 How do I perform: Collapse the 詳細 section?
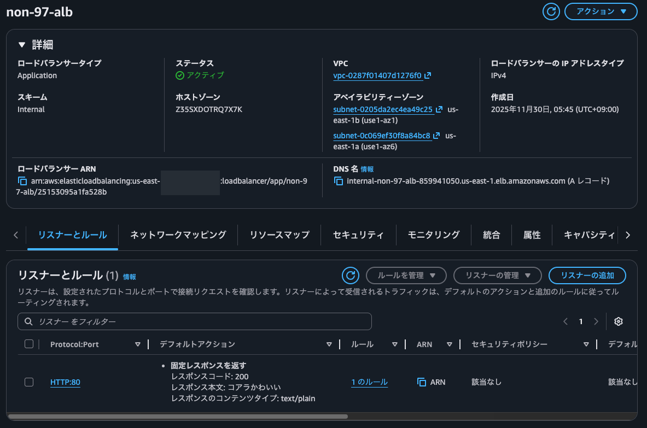coord(22,45)
